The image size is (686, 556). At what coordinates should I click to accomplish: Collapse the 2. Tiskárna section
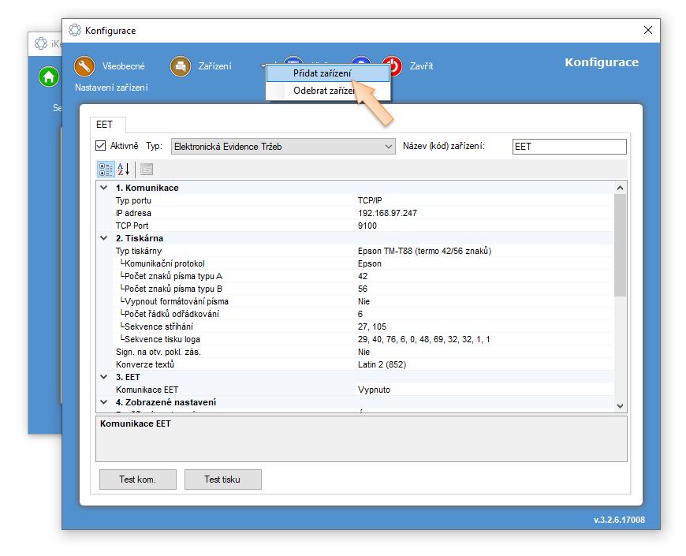click(104, 238)
